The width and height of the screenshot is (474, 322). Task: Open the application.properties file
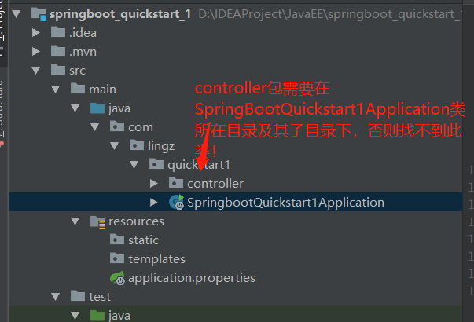192,278
